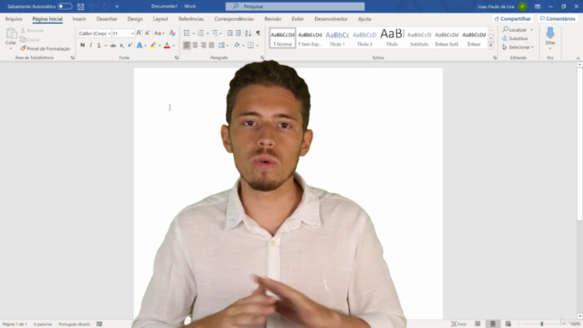Switch to Foco mode
Screen dimensions: 583x328
[x=458, y=324]
